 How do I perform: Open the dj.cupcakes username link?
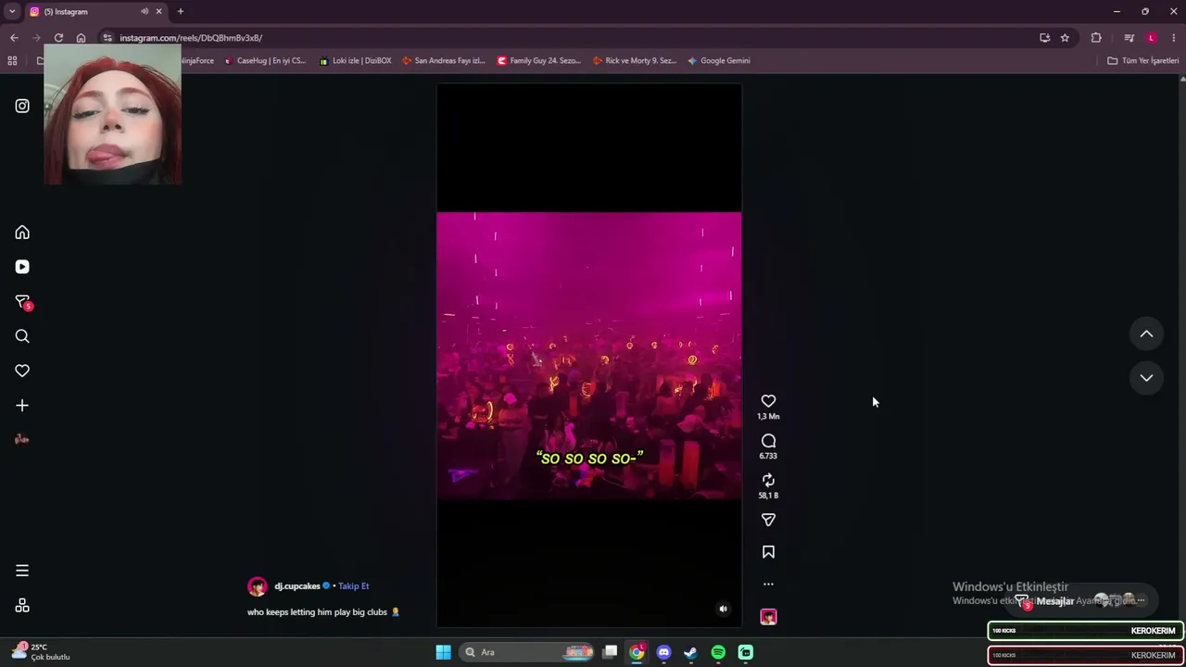[296, 586]
